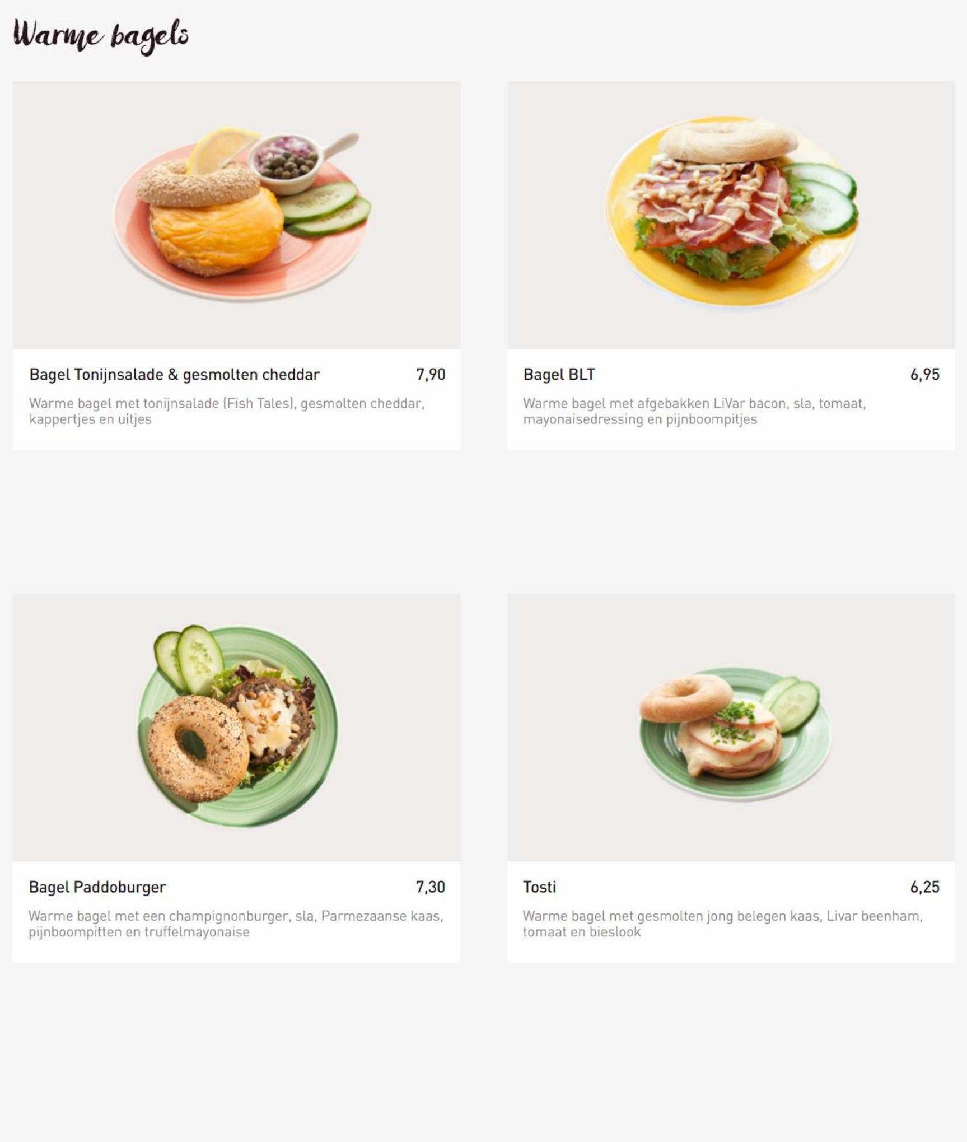Open the Bagel BLT photo

point(731,215)
